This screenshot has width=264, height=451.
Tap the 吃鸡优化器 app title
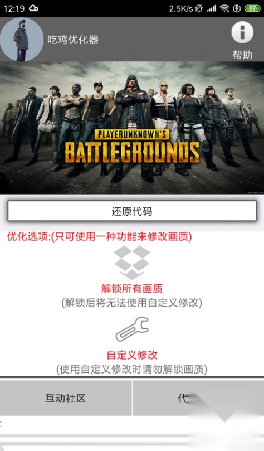coord(73,40)
